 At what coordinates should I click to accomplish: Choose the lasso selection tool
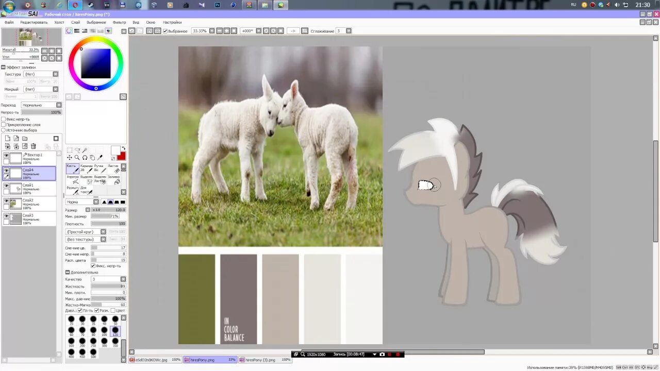(x=77, y=150)
